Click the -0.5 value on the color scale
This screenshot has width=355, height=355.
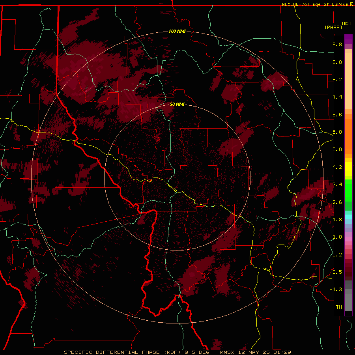pos(336,272)
